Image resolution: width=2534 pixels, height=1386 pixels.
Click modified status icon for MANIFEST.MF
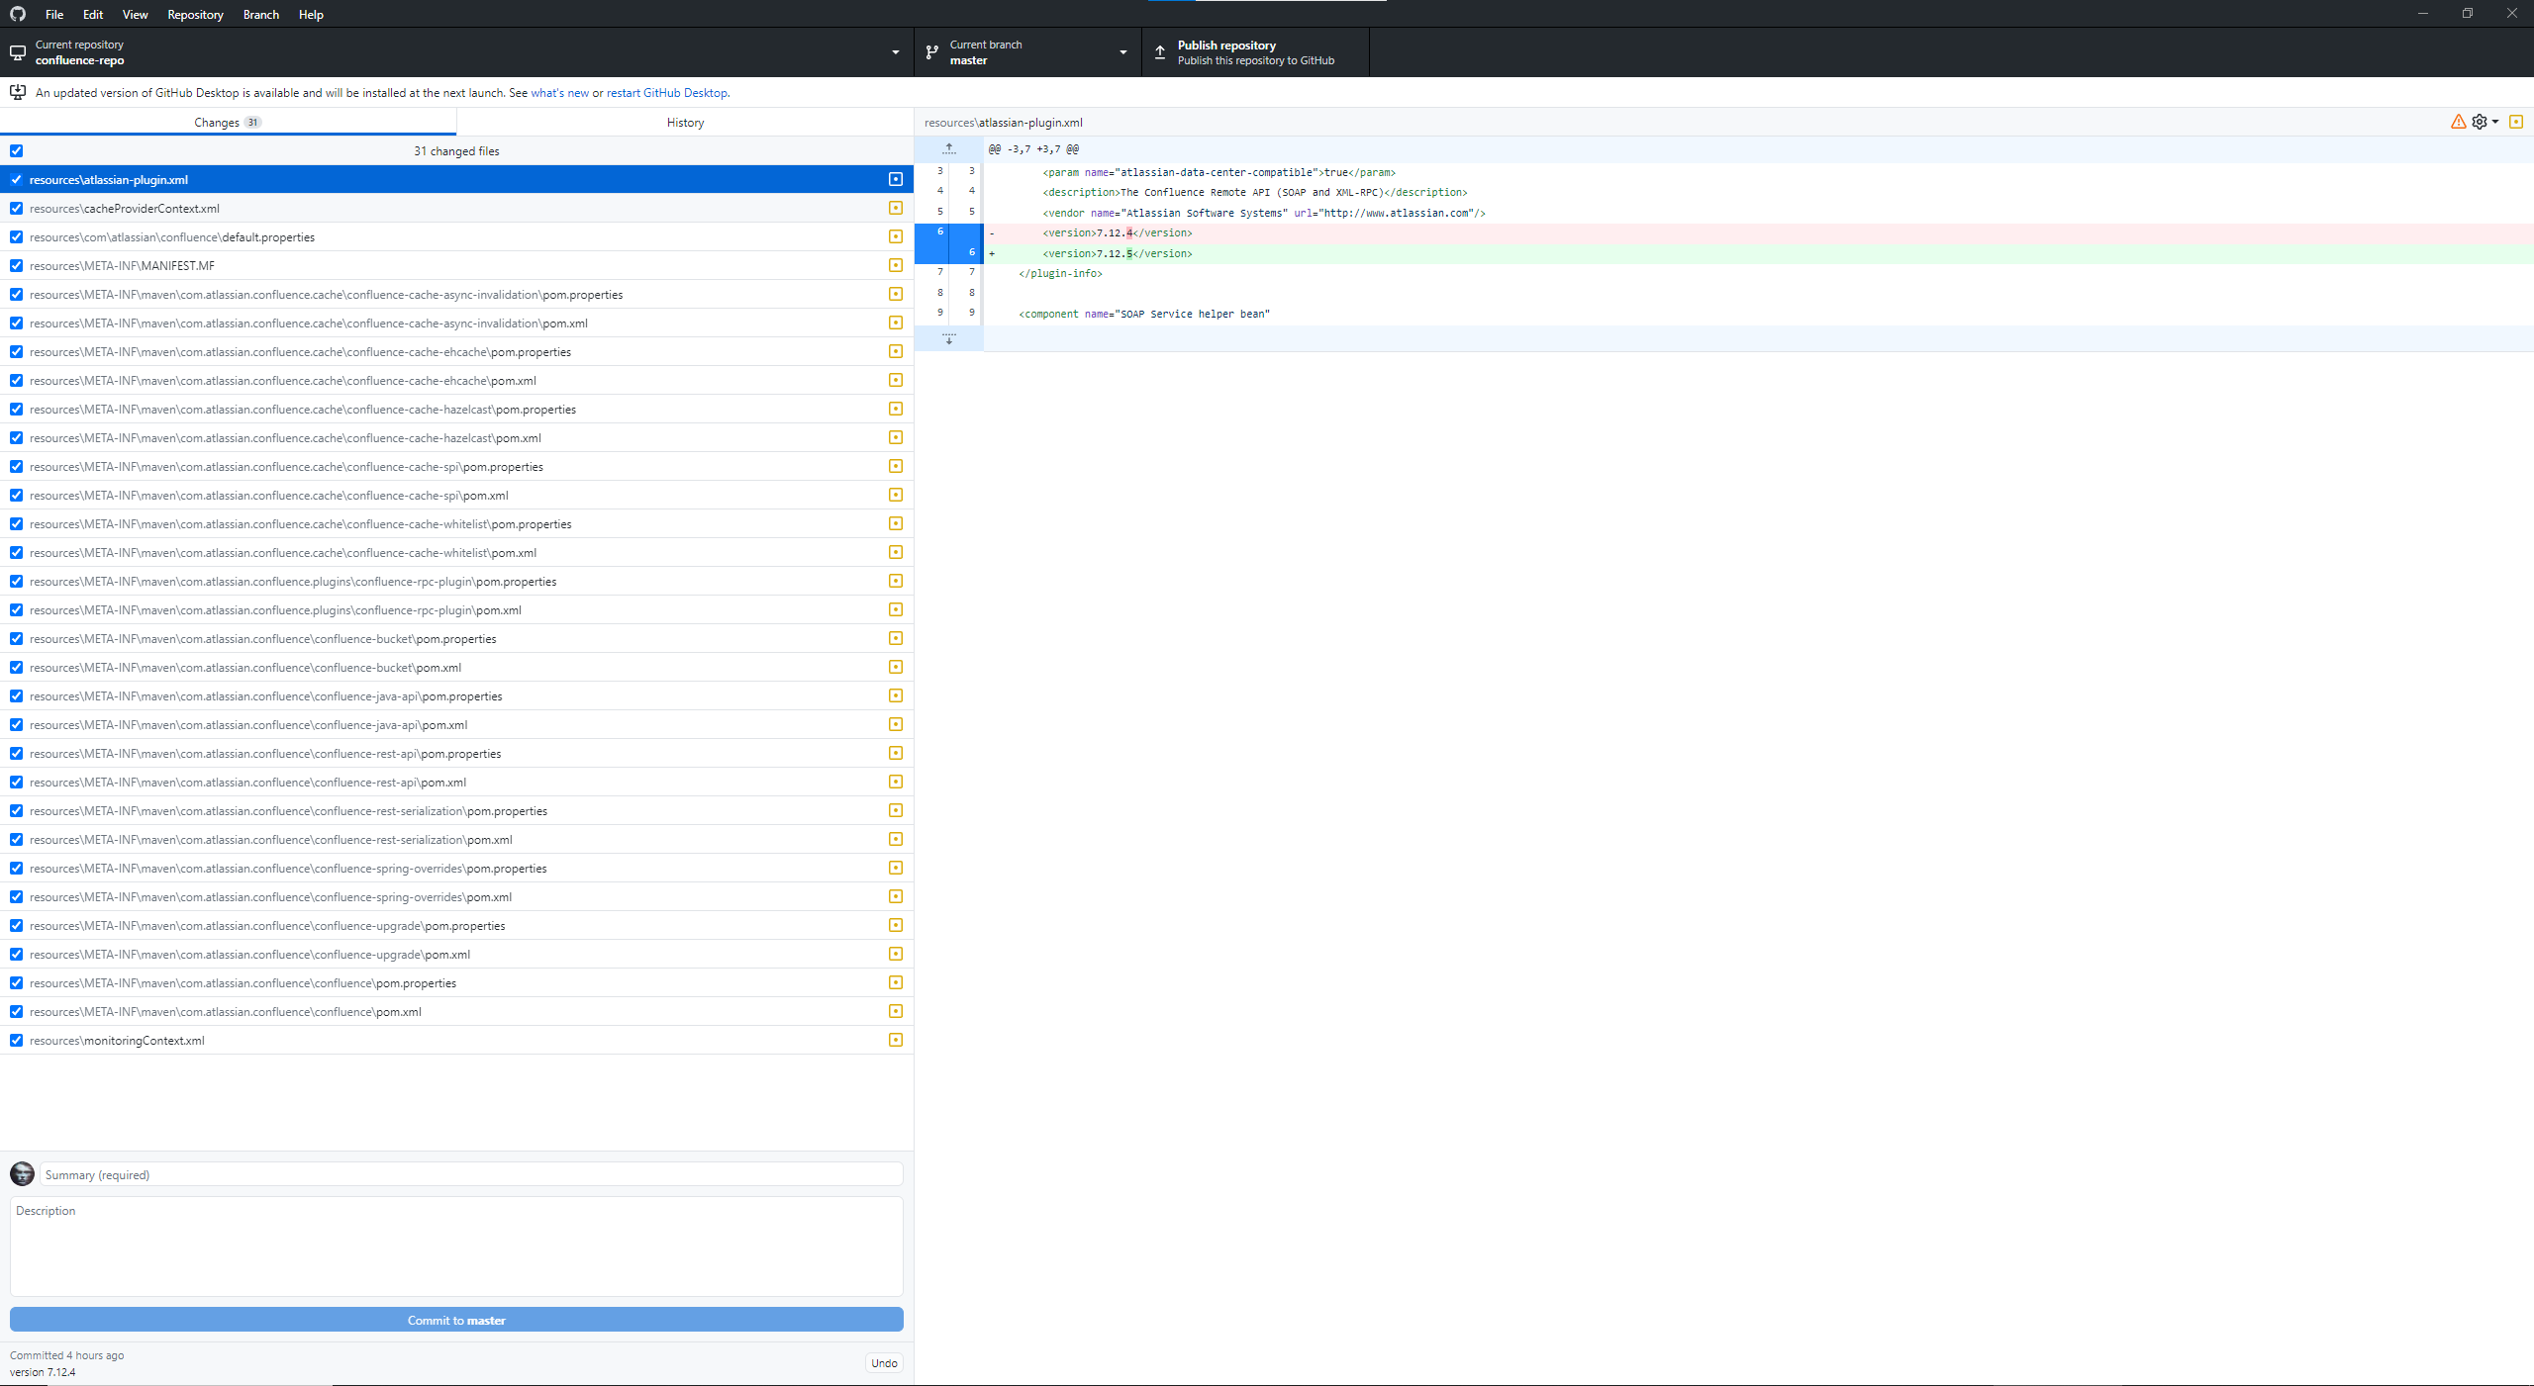click(x=896, y=265)
